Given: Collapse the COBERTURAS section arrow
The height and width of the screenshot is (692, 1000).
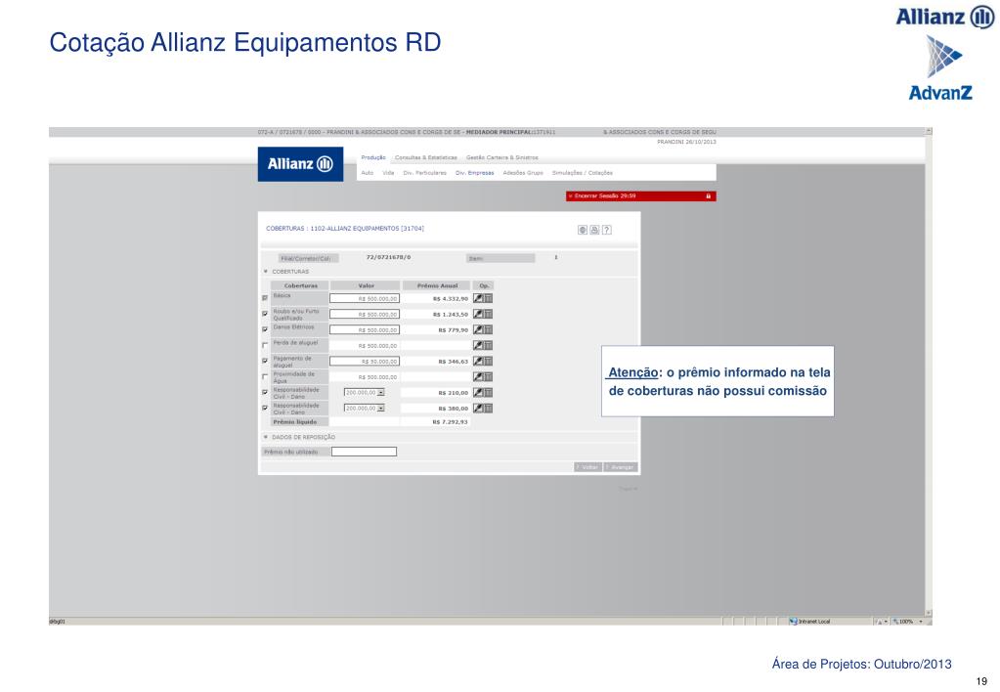Looking at the screenshot, I should coord(266,272).
